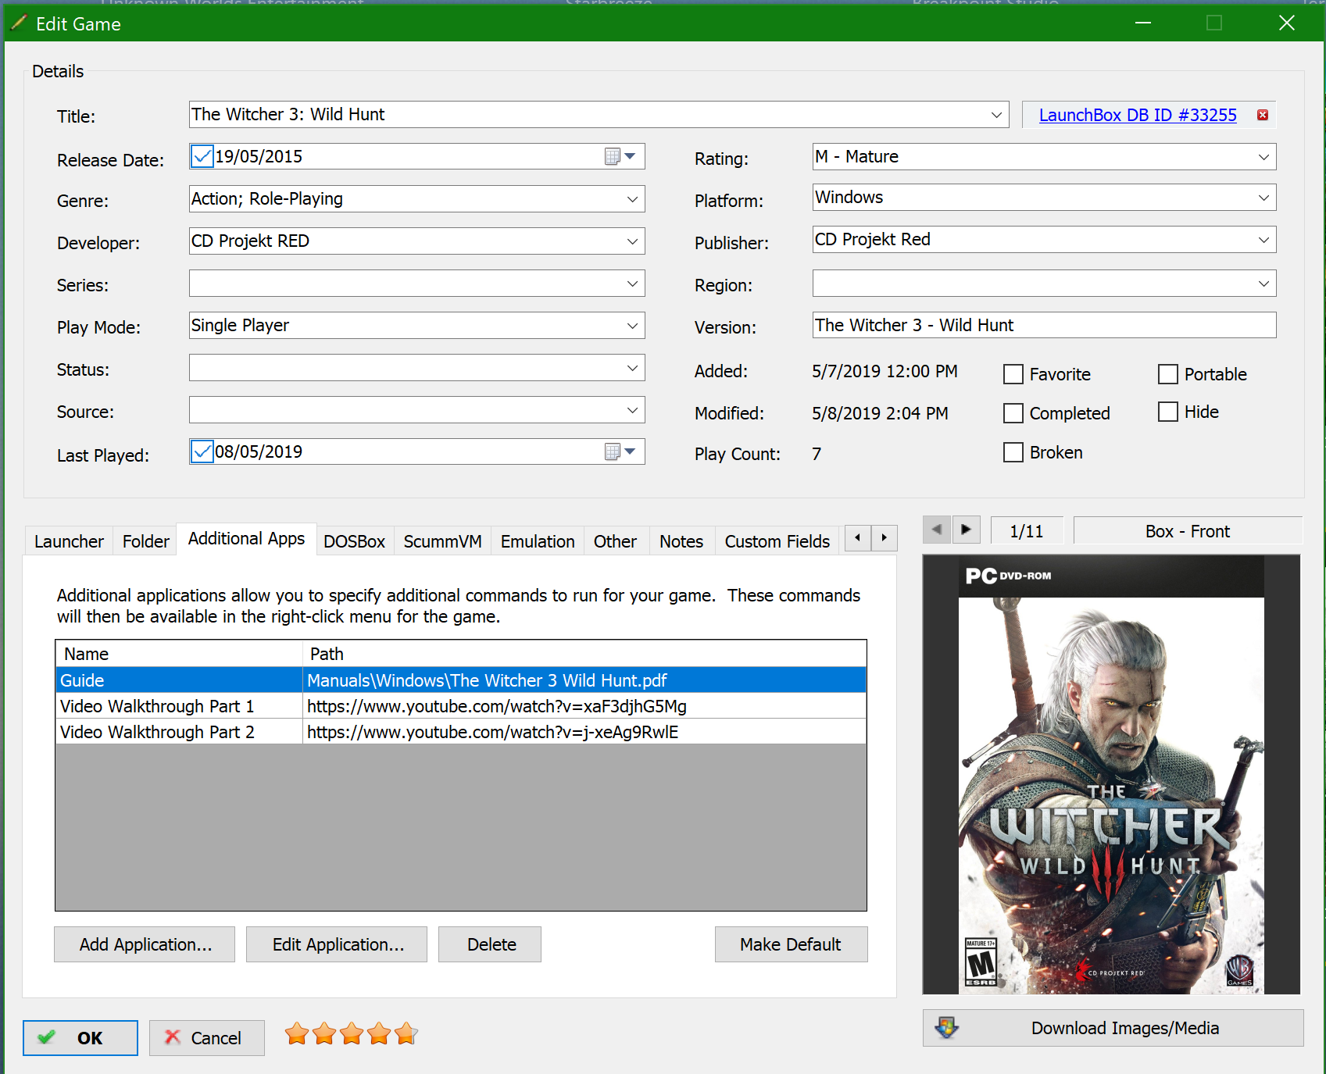
Task: Expand the Region dropdown
Action: [x=1263, y=284]
